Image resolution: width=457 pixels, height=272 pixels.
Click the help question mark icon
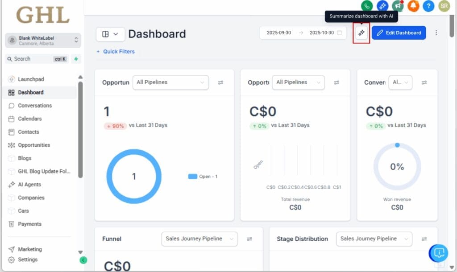[429, 6]
